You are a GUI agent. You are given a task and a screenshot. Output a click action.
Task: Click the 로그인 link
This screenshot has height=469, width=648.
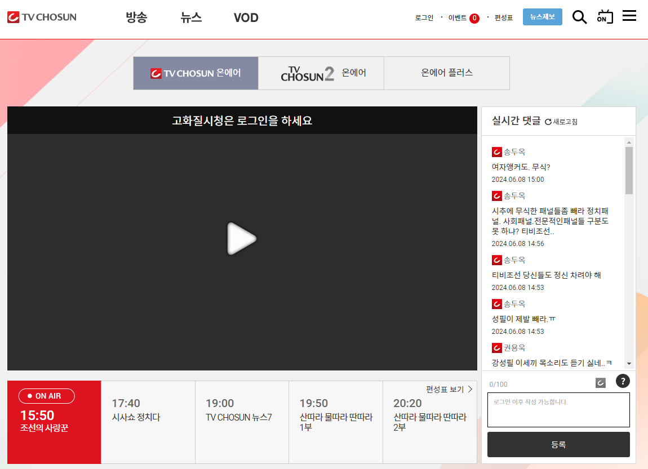pyautogui.click(x=424, y=17)
